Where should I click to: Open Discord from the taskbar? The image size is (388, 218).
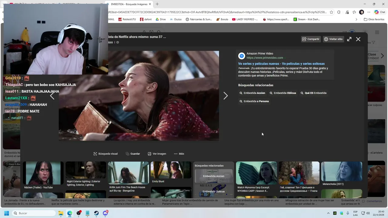105,213
